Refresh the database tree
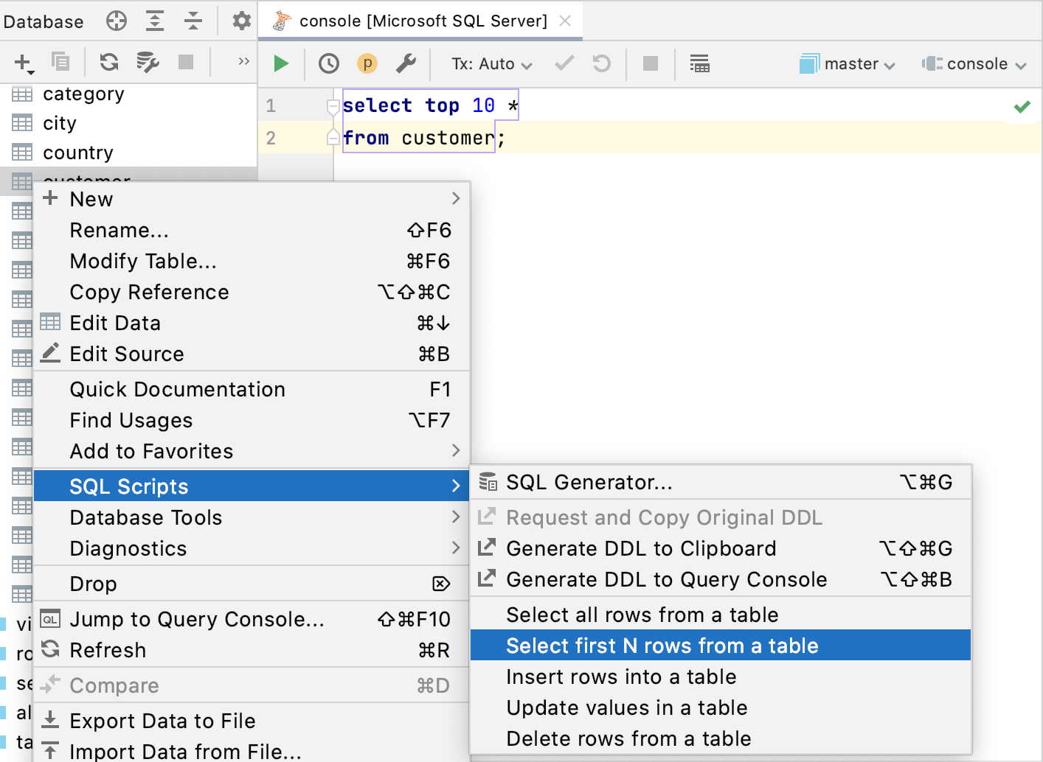Viewport: 1043px width, 762px height. click(108, 62)
